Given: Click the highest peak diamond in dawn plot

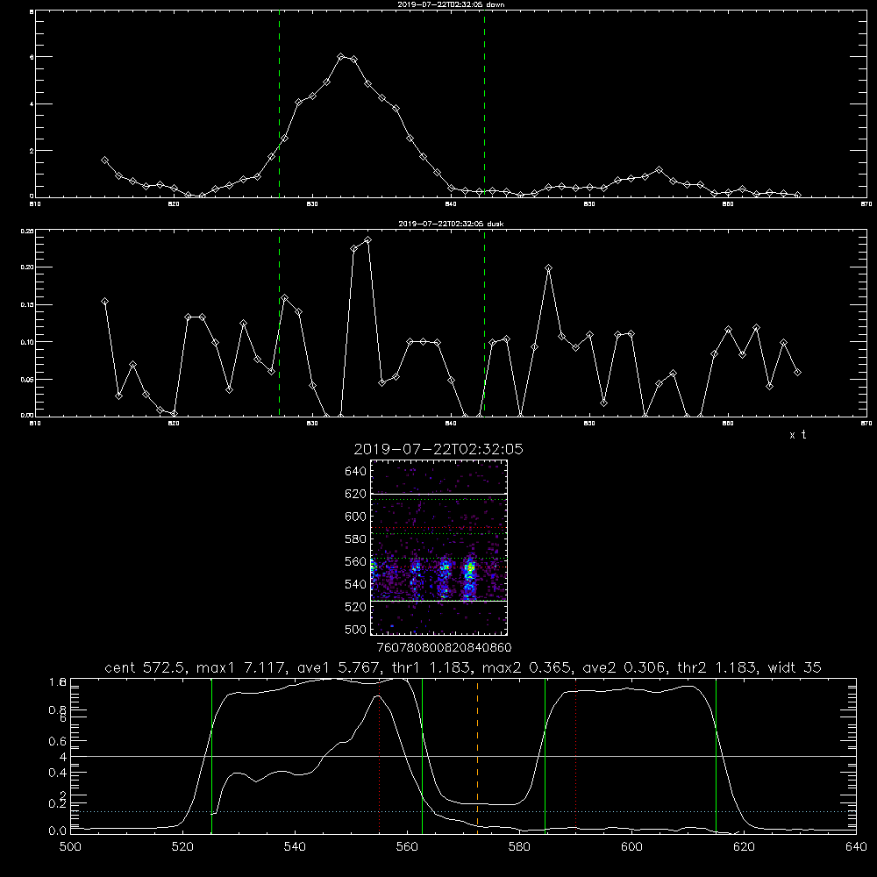Looking at the screenshot, I should [x=340, y=56].
